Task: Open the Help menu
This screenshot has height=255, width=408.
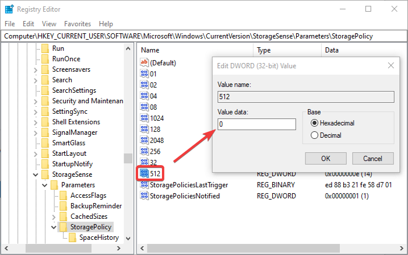Action: (106, 24)
